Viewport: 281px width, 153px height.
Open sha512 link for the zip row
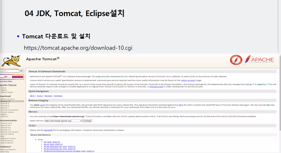(56, 142)
